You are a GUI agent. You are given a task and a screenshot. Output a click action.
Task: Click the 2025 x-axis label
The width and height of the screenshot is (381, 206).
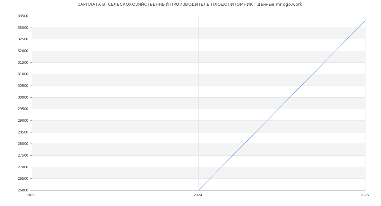click(x=364, y=195)
